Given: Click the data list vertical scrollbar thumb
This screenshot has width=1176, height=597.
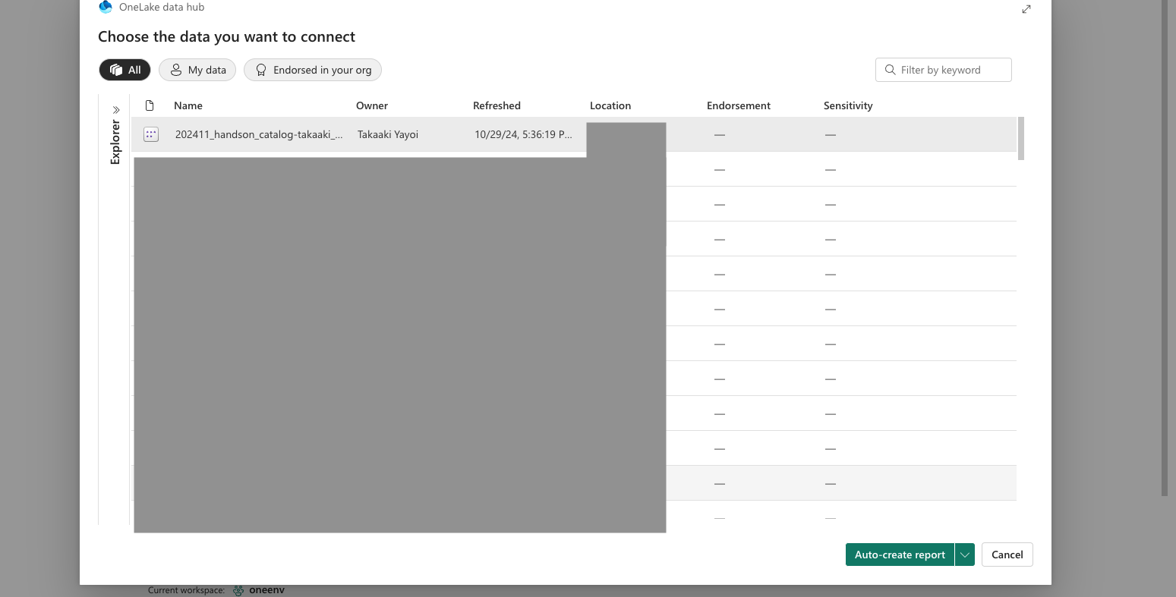Looking at the screenshot, I should tap(1021, 138).
